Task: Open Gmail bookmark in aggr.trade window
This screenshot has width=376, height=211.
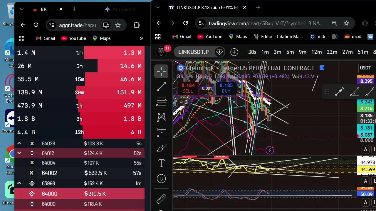Action: pyautogui.click(x=45, y=38)
